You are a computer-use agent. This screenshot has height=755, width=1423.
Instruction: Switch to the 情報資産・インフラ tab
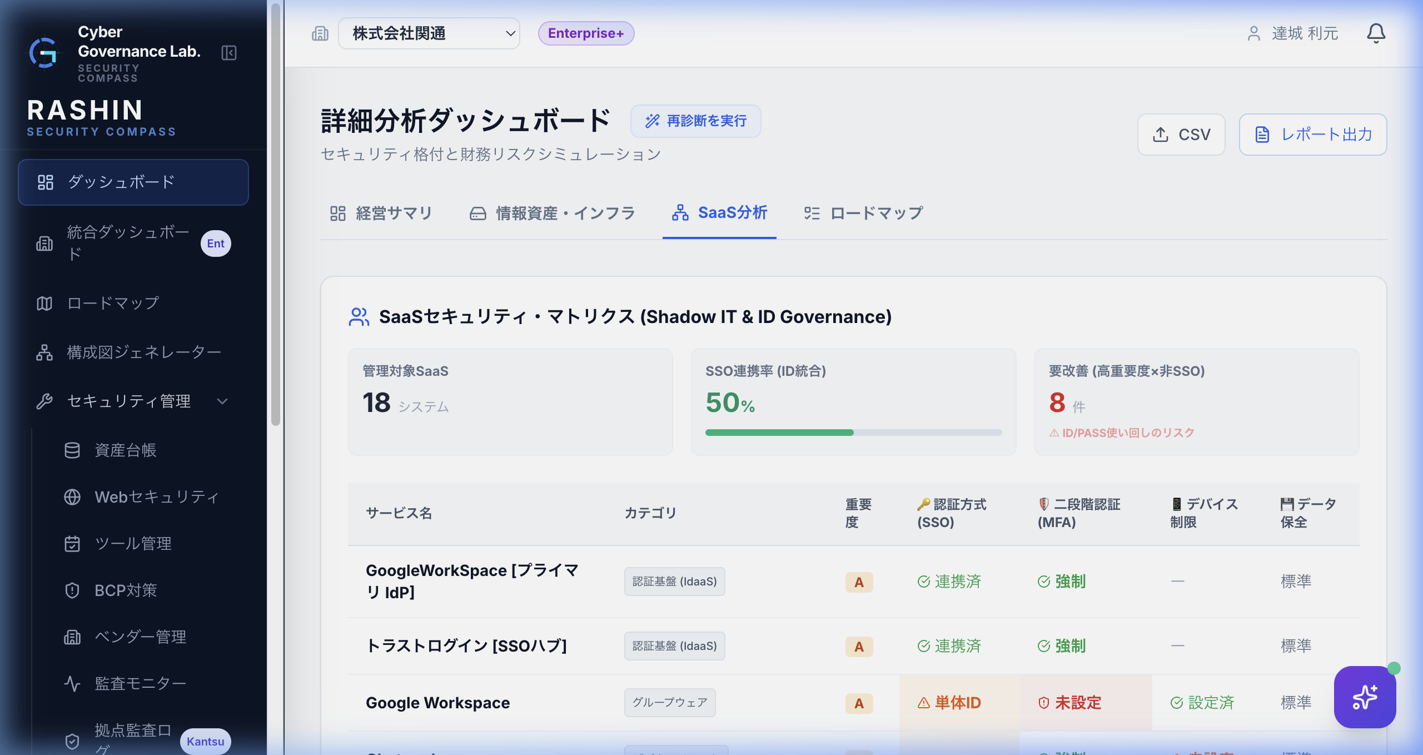[552, 213]
